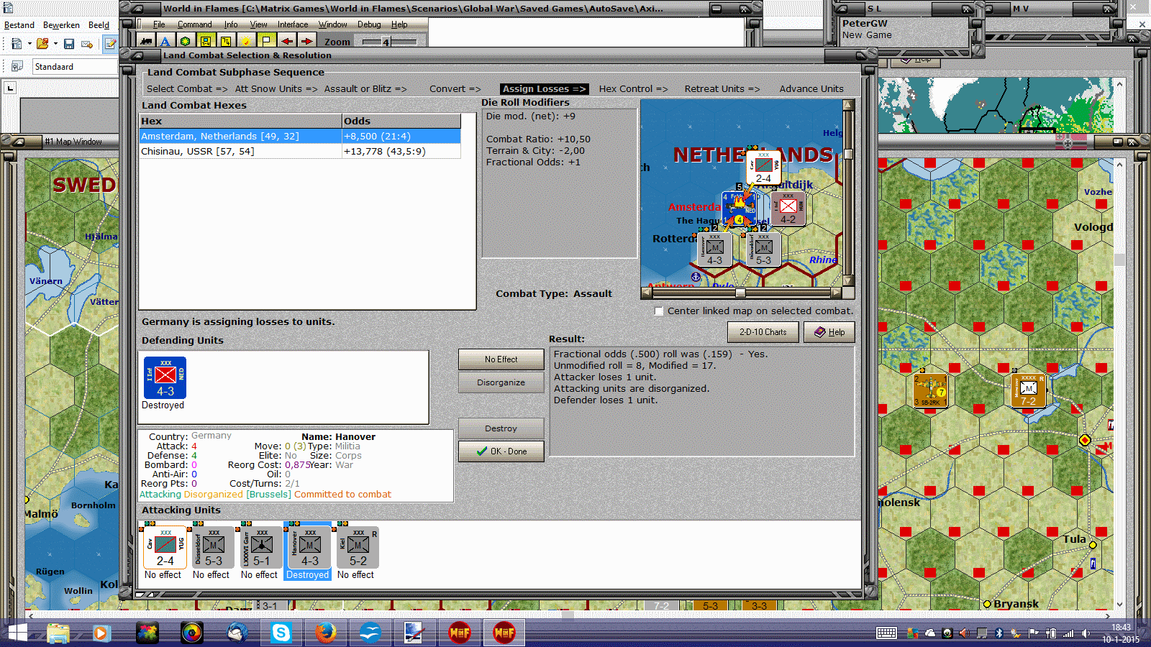This screenshot has width=1151, height=647.
Task: Click the Help button in combat dialog
Action: (x=829, y=332)
